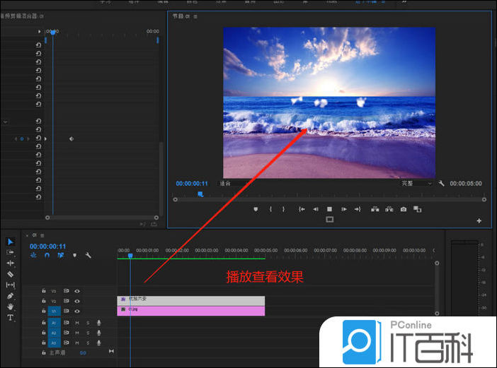The image size is (497, 368).
Task: Select the Type tool
Action: tap(10, 318)
